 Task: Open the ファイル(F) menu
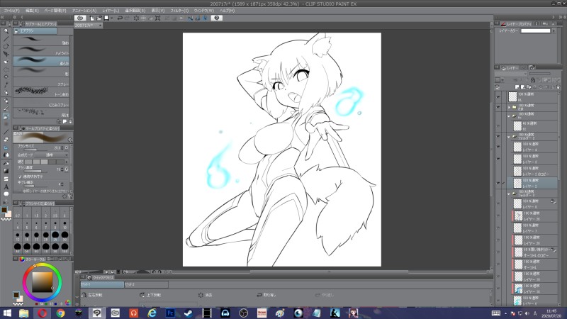(x=11, y=11)
